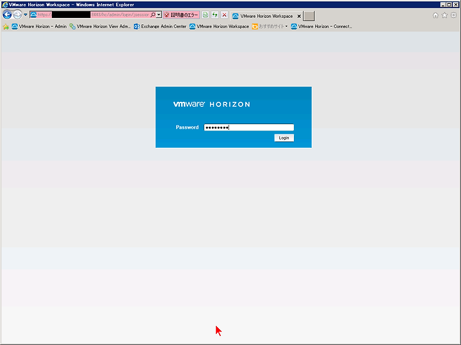Open the recent pages dropdown arrow

(x=26, y=15)
